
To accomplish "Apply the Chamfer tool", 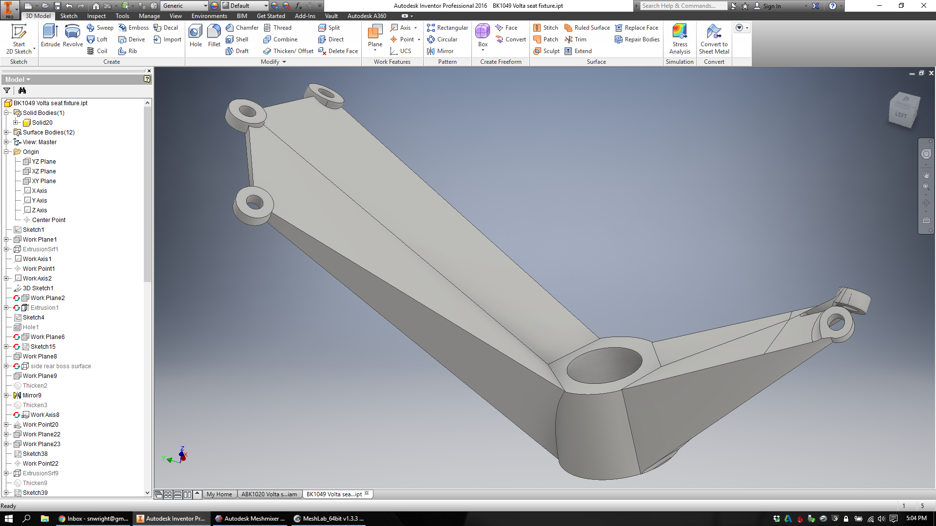I will coord(242,28).
